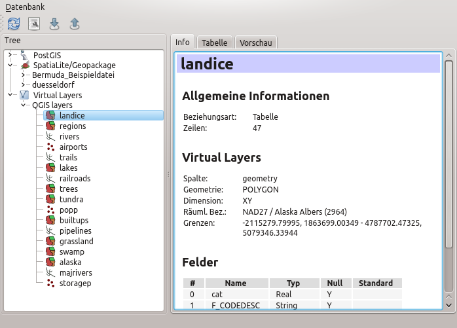Click the PostGIS elephant icon
The height and width of the screenshot is (328, 457).
pyautogui.click(x=25, y=55)
